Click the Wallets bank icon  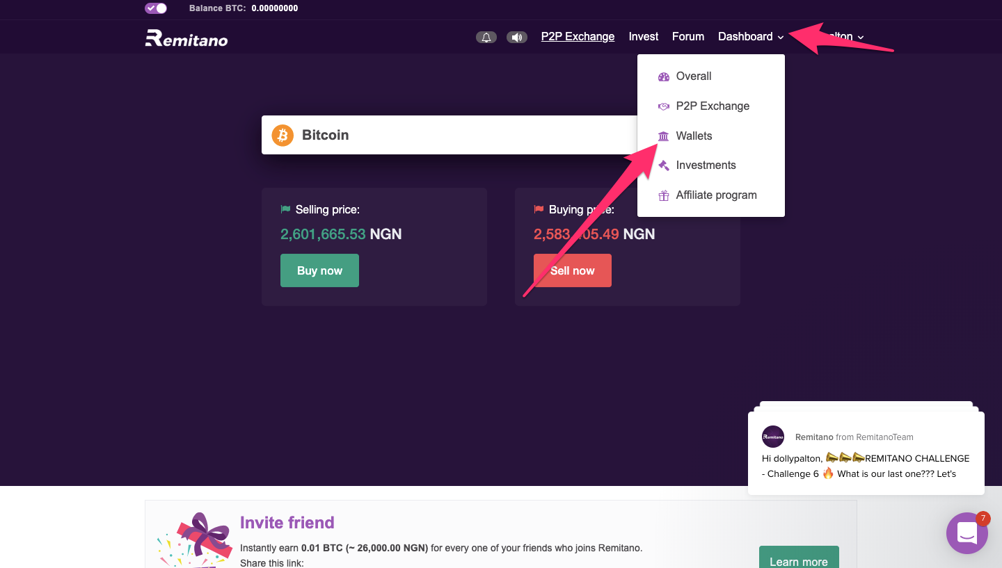tap(663, 136)
